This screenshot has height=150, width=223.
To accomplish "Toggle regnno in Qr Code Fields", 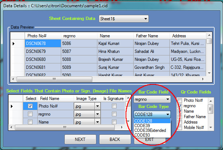I will (x=180, y=106).
